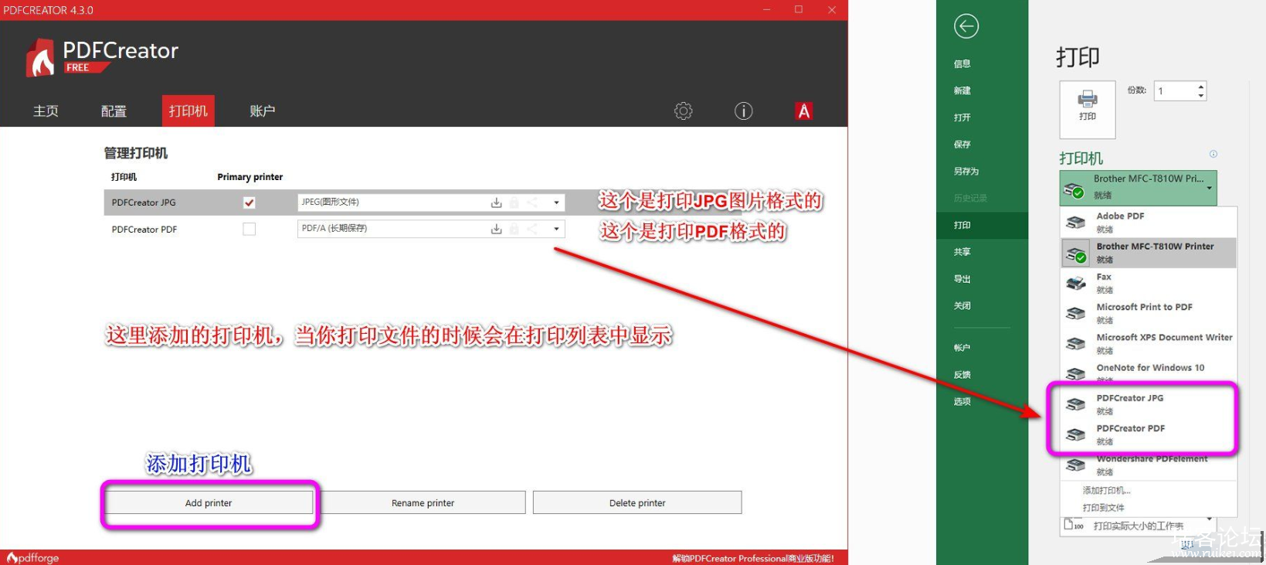
Task: Select PDFCreator PDF printer icon in print list
Action: pyautogui.click(x=1076, y=434)
